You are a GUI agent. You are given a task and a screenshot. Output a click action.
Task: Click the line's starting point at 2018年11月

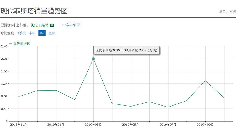(x=19, y=96)
